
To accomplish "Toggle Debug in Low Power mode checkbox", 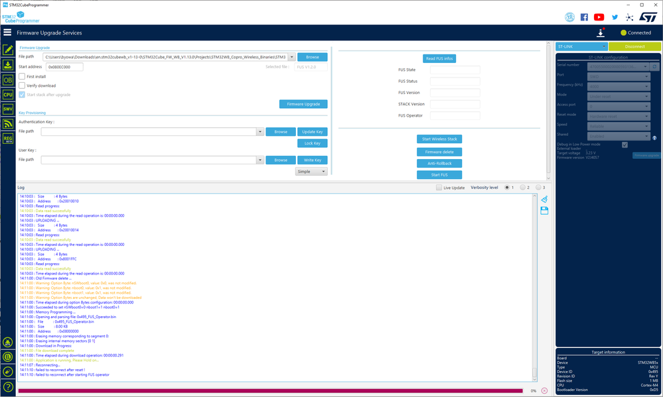I will pyautogui.click(x=625, y=145).
